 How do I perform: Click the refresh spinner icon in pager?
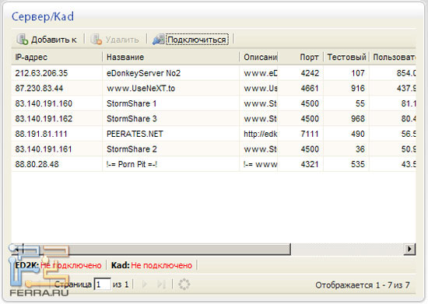point(184,285)
